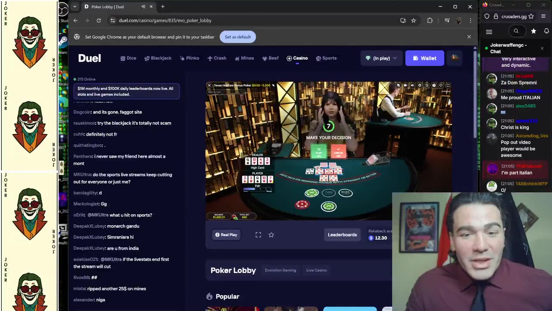Dismiss the Chrome default browser banner
The width and height of the screenshot is (552, 311).
(469, 37)
